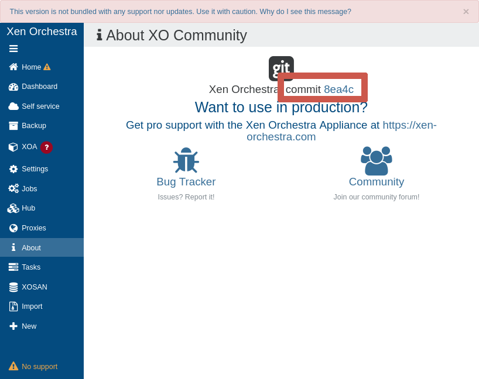Open the Community forum link
The image size is (479, 379).
point(377,182)
